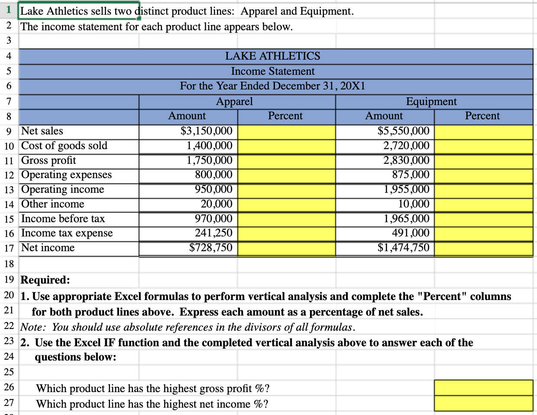Screen dimensions: 537x415
Task: Select Apparel other income 20,000 cell
Action: [188, 204]
